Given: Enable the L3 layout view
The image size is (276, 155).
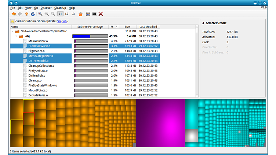Looking at the screenshot, I should (73, 14).
